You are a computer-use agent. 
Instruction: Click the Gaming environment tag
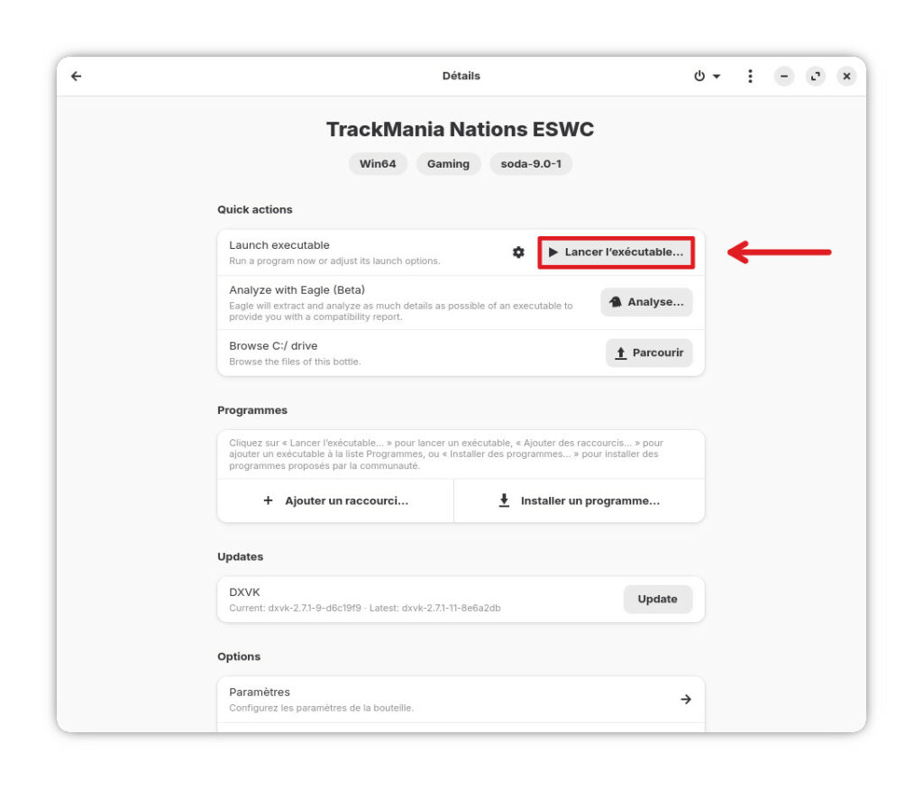[x=448, y=164]
